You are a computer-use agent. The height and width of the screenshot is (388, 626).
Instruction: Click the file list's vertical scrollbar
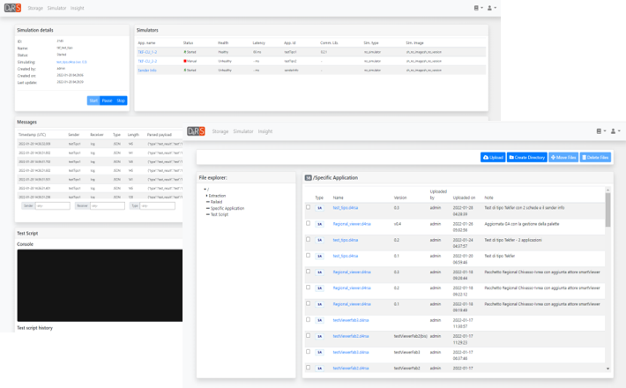click(x=607, y=265)
